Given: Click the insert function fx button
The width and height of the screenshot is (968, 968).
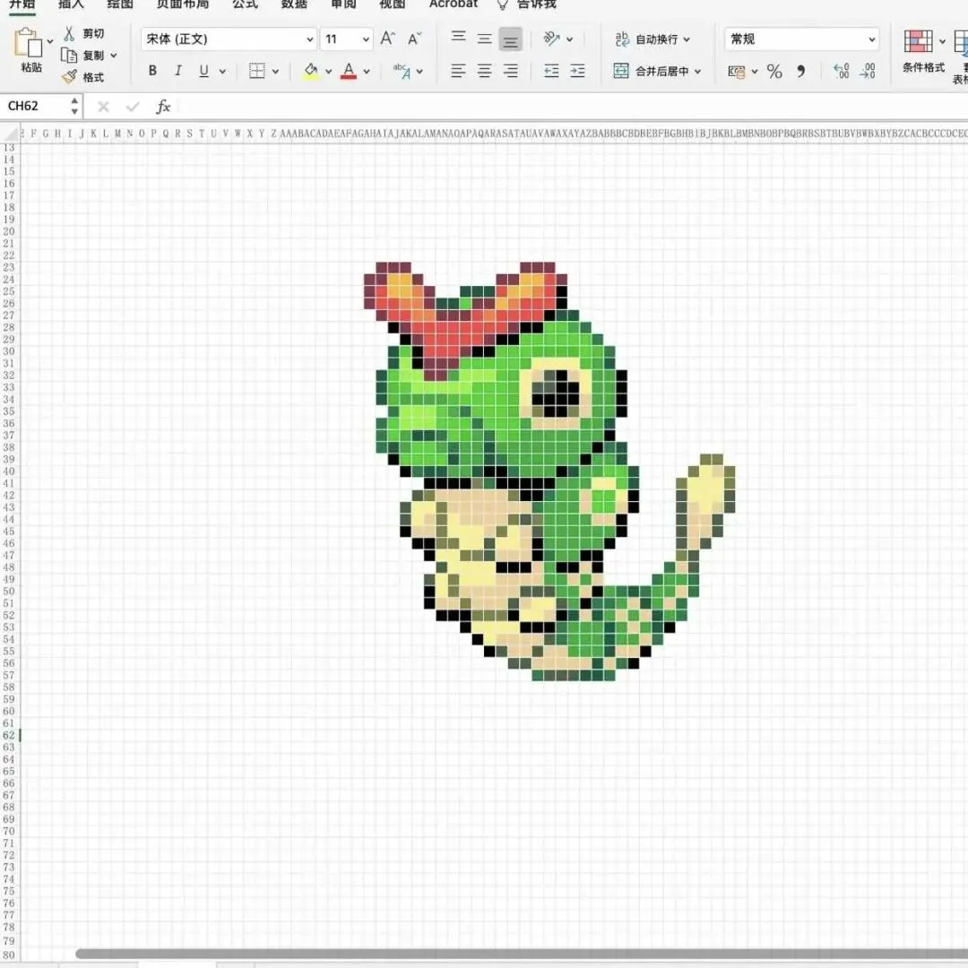Looking at the screenshot, I should tap(163, 107).
